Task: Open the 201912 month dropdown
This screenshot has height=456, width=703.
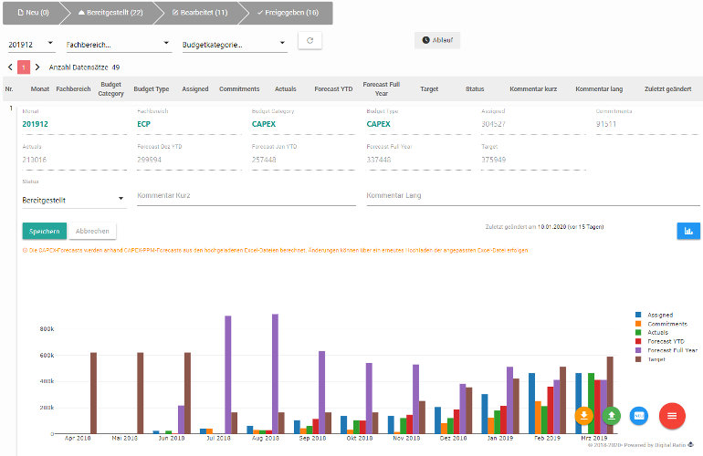Action: pos(31,44)
